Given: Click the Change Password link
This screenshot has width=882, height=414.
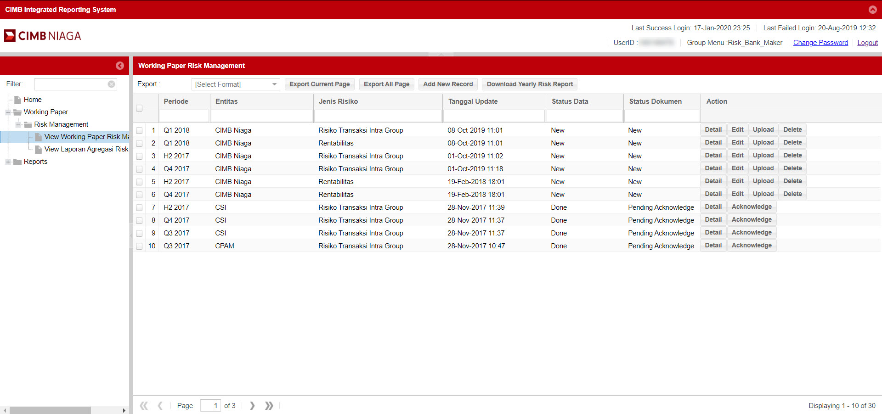Looking at the screenshot, I should click(x=820, y=43).
